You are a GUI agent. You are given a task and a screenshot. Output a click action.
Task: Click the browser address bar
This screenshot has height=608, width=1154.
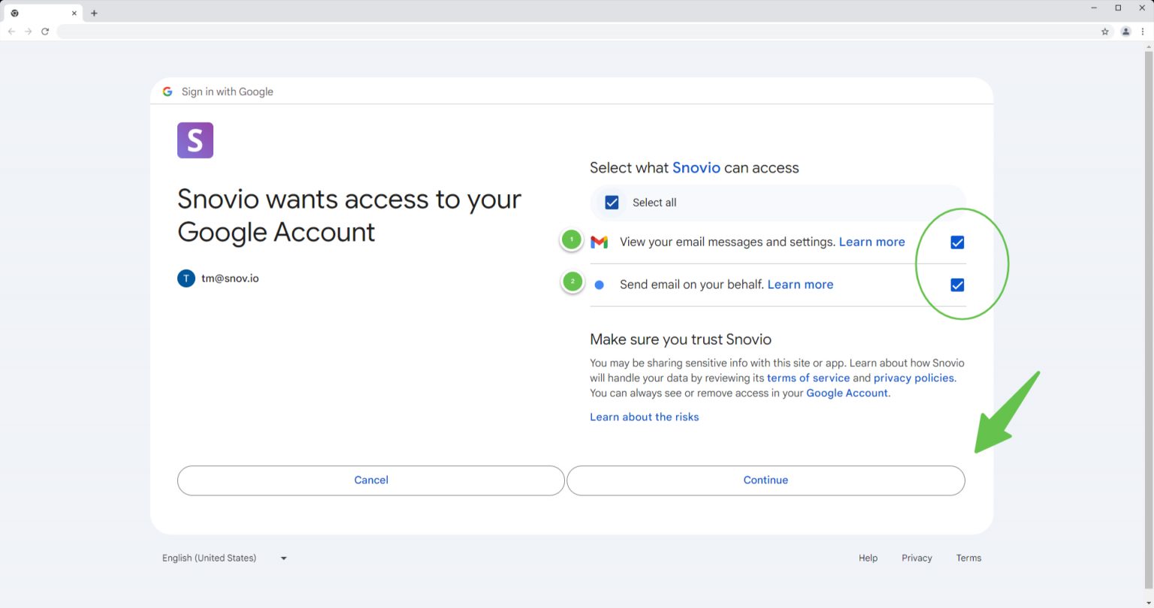pos(577,32)
